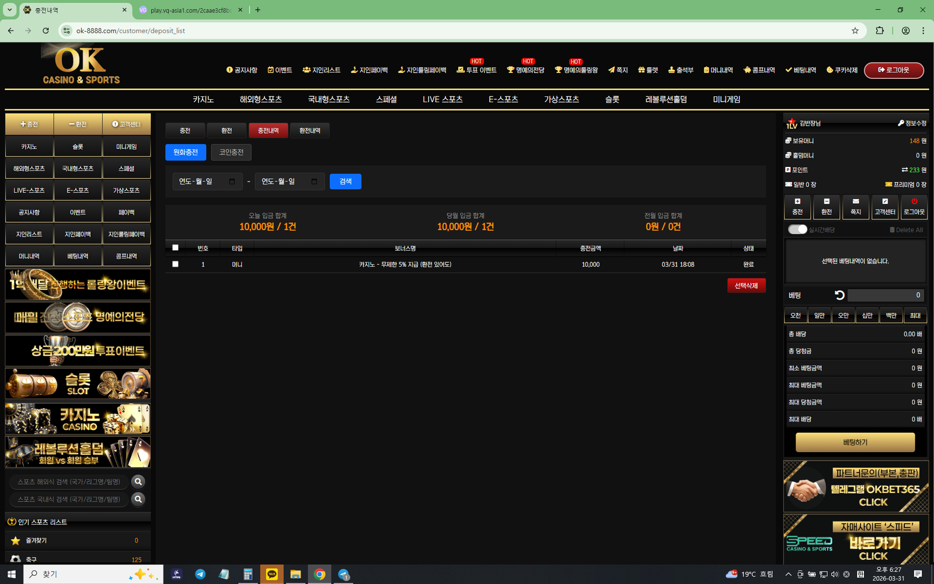Check the select-all checkbox in table header

pos(175,248)
